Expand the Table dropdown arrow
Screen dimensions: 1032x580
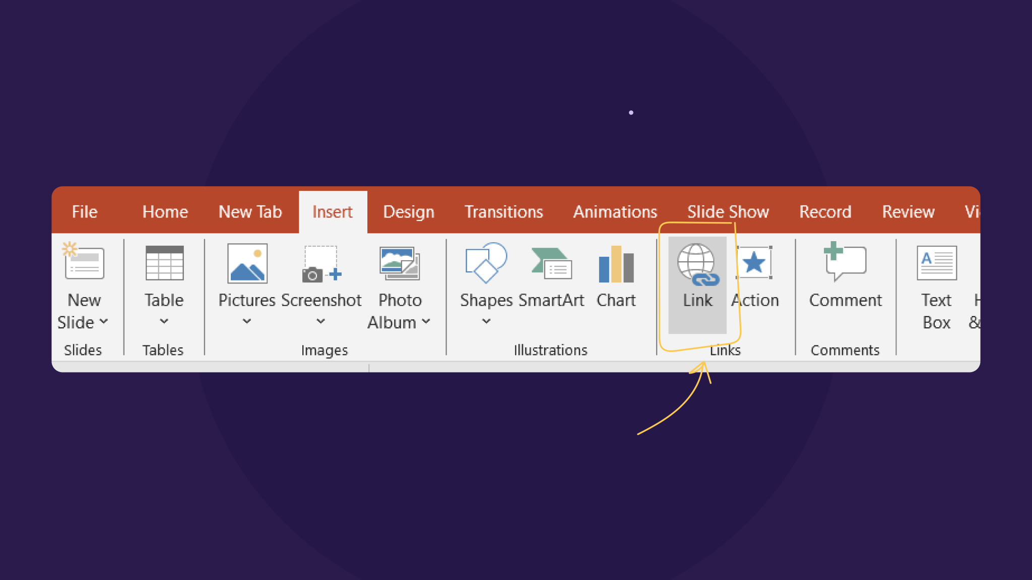pos(164,321)
